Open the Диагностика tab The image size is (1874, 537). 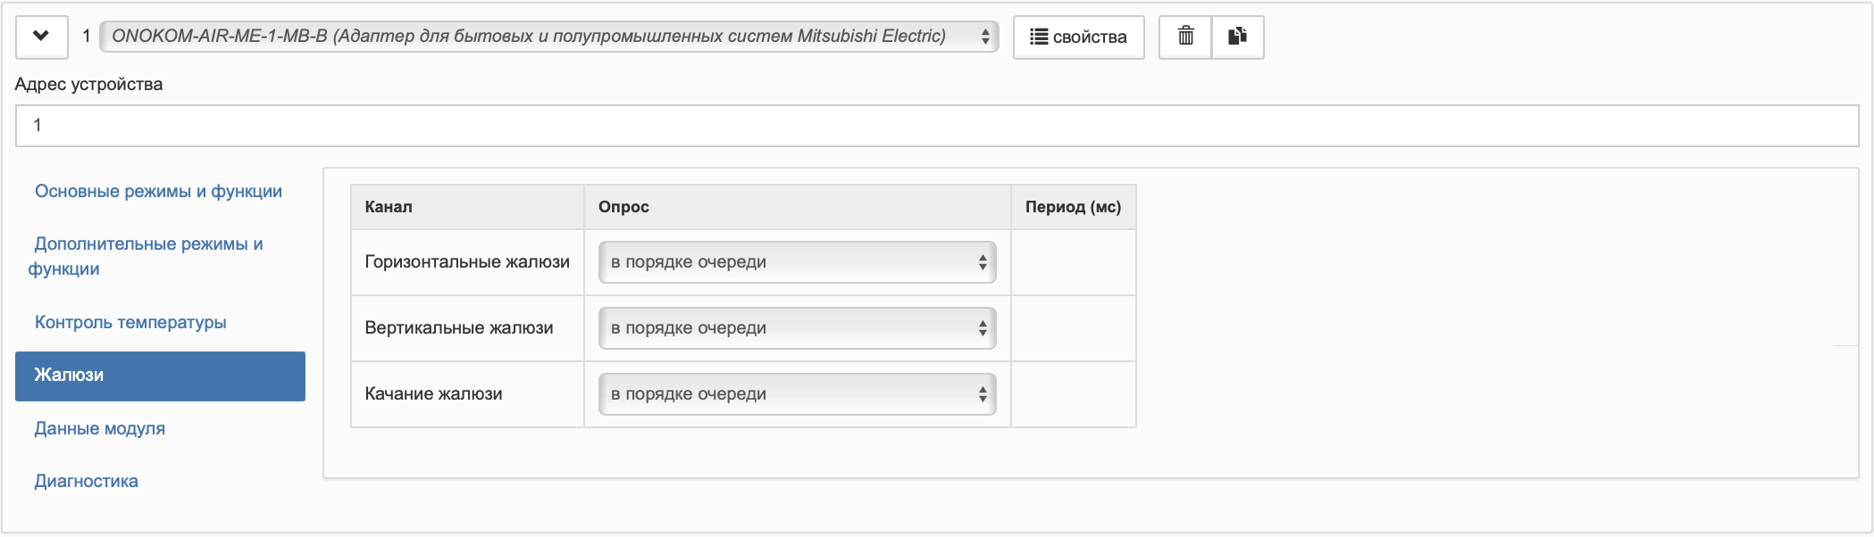point(87,482)
